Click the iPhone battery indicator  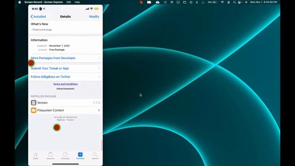pos(96,9)
